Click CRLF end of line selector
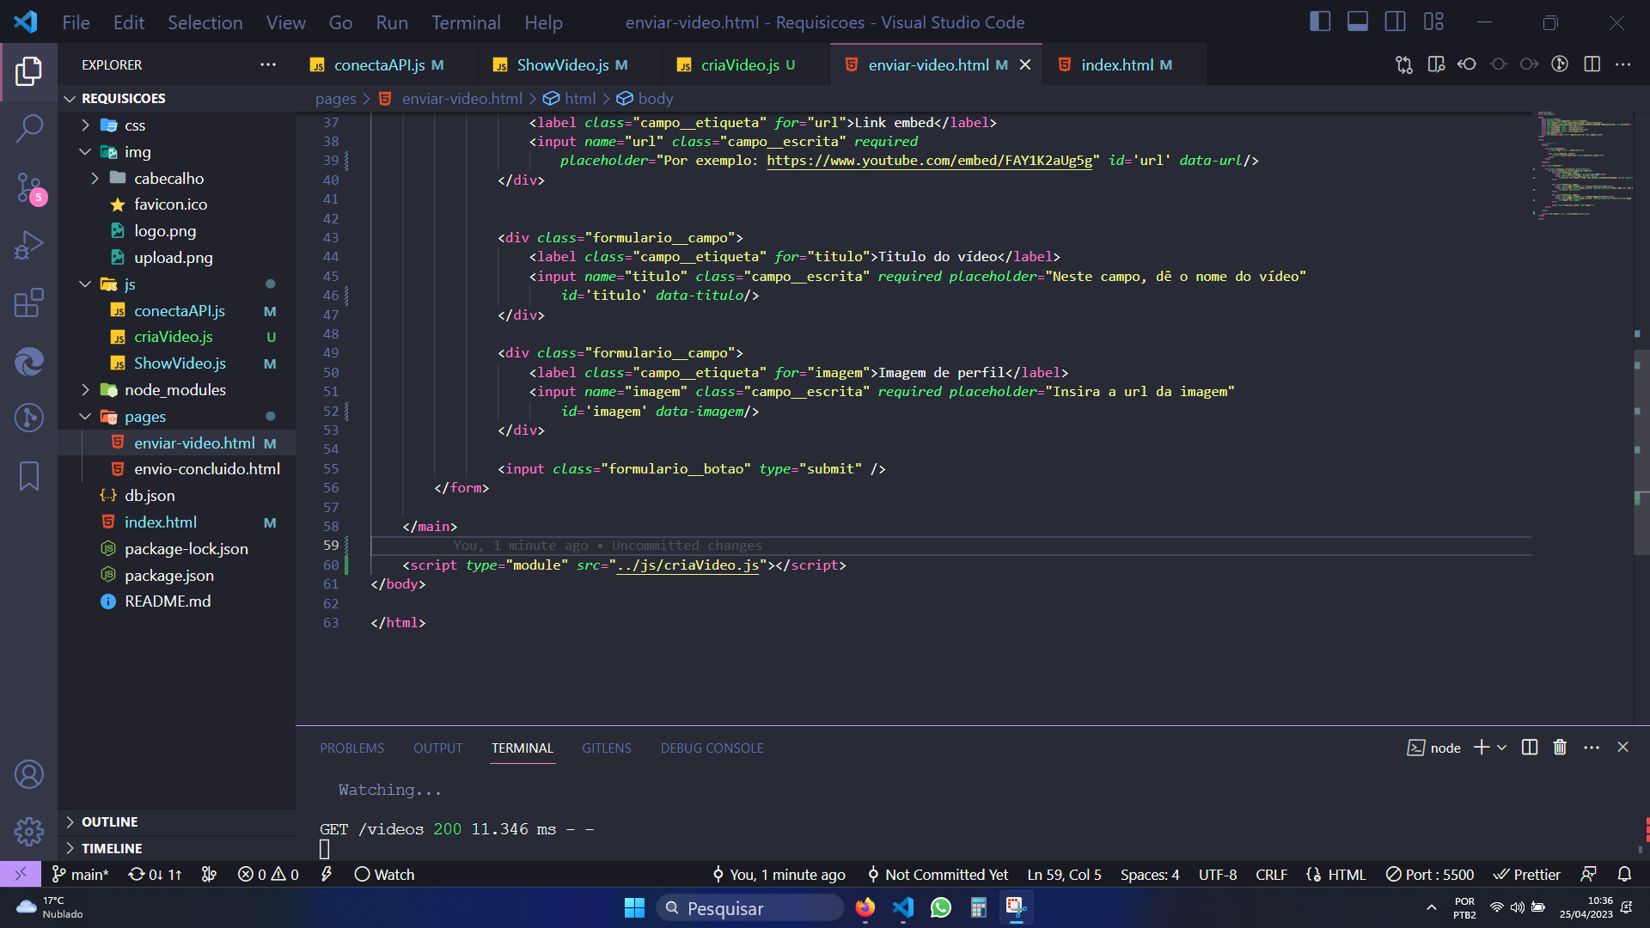The height and width of the screenshot is (928, 1650). [1271, 874]
